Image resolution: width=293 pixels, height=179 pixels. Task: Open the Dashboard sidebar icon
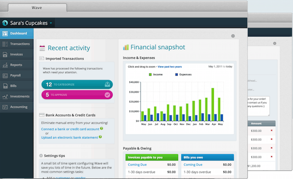(5, 33)
